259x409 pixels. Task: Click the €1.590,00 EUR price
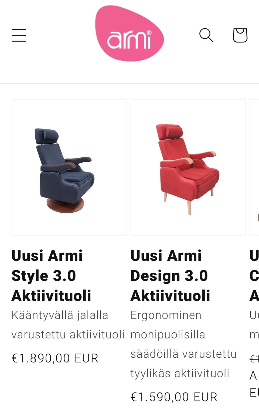(x=174, y=397)
